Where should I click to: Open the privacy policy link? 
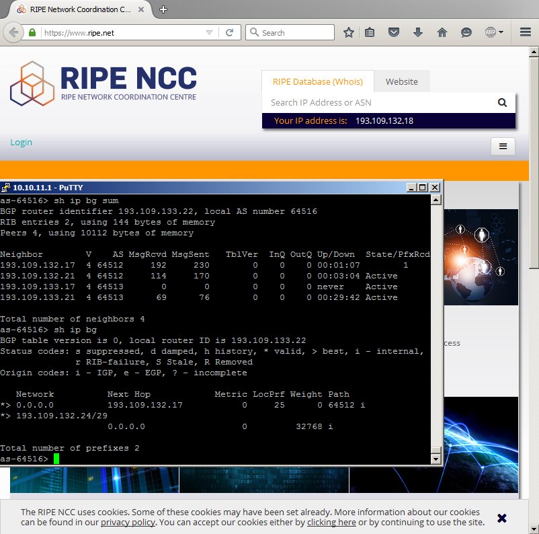click(x=128, y=523)
